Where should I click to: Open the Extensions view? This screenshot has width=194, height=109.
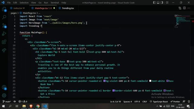point(4,42)
